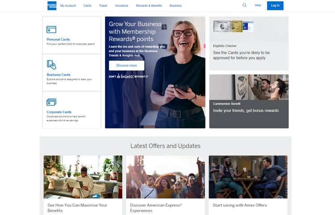
Task: Click the woman on couch with laptop photo
Action: (83, 177)
